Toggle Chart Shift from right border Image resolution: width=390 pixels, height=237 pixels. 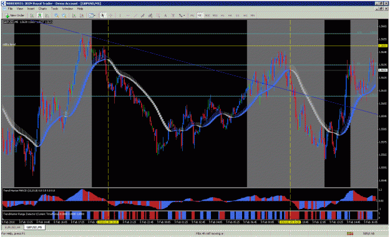[x=82, y=16]
